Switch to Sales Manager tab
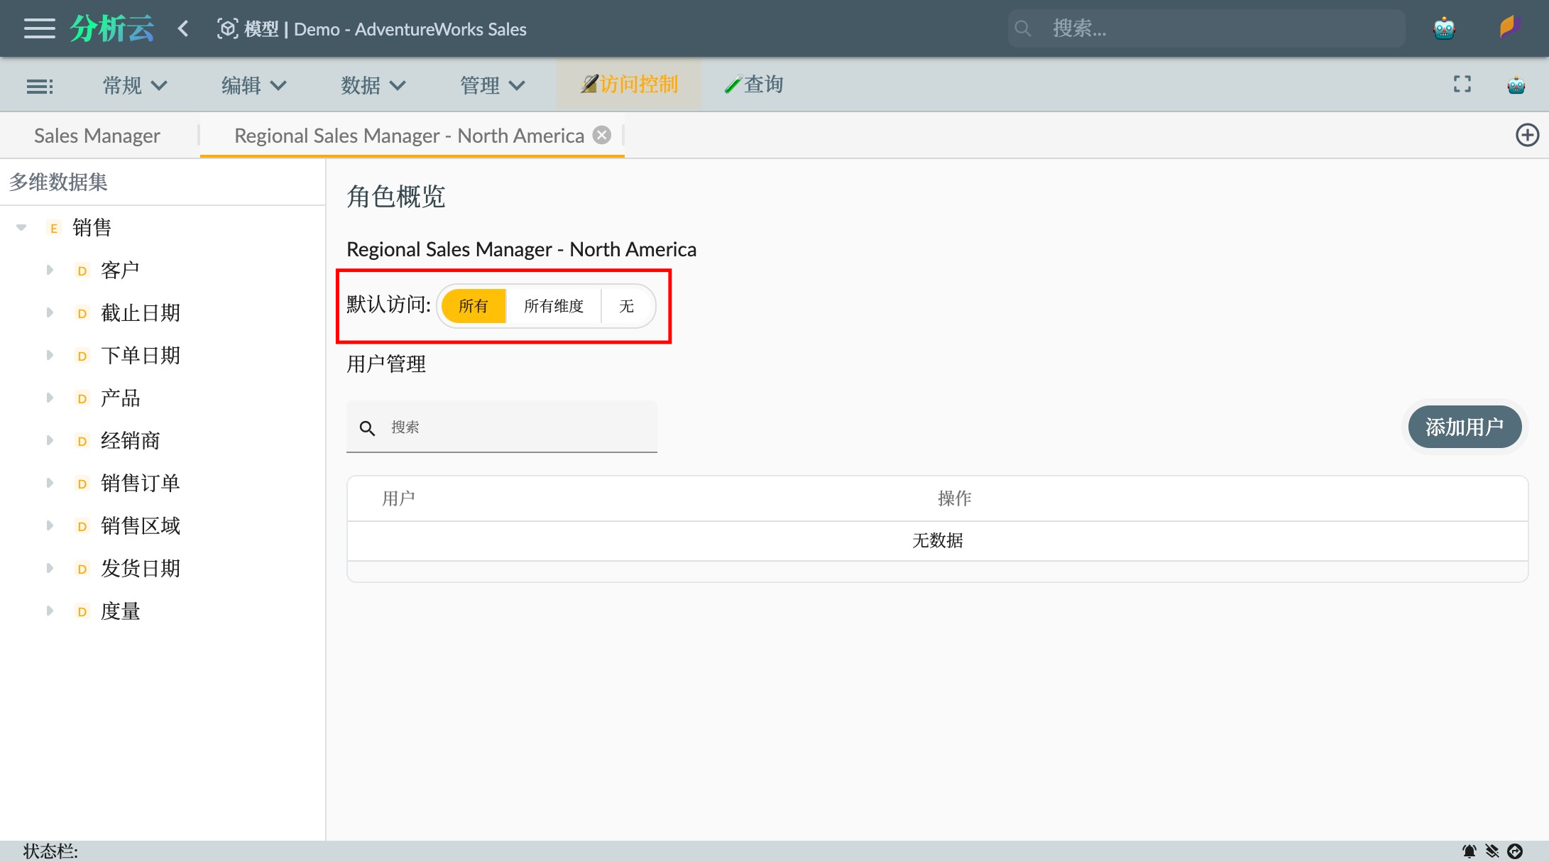1549x862 pixels. click(97, 135)
